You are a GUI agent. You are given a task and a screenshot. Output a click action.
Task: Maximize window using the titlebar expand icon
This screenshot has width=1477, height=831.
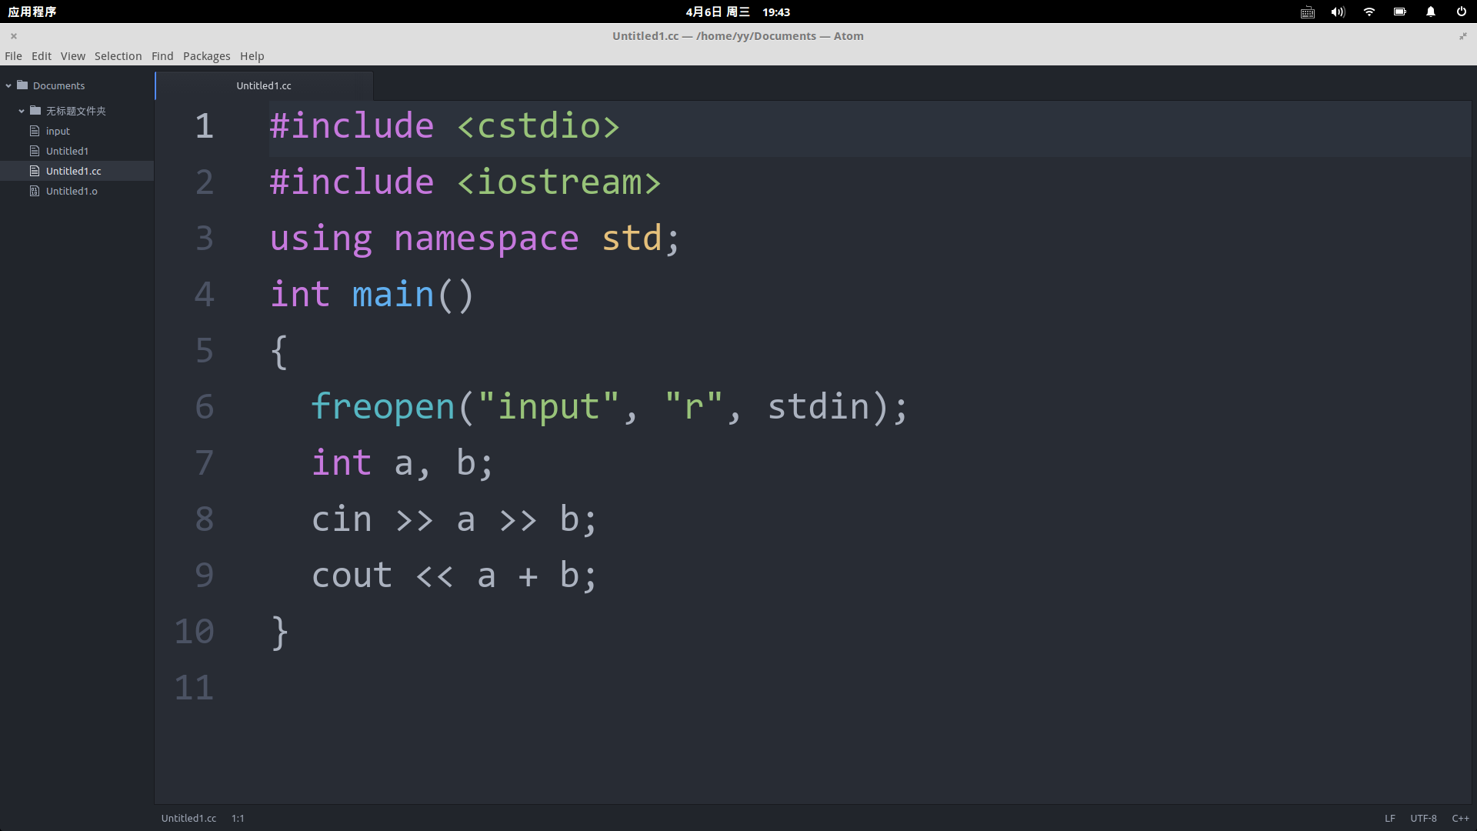[x=1463, y=36]
